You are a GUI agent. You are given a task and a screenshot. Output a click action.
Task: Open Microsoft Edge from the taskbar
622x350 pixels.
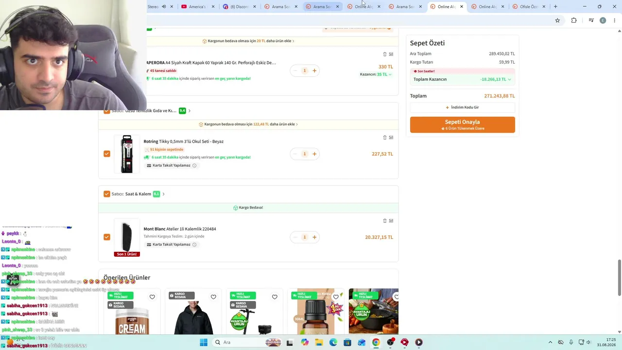coord(333,342)
